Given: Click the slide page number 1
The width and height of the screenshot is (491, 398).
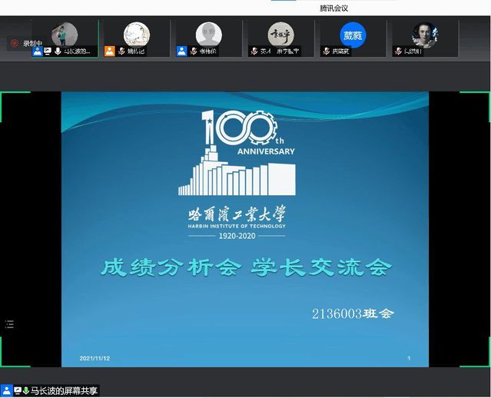Looking at the screenshot, I should (x=409, y=358).
